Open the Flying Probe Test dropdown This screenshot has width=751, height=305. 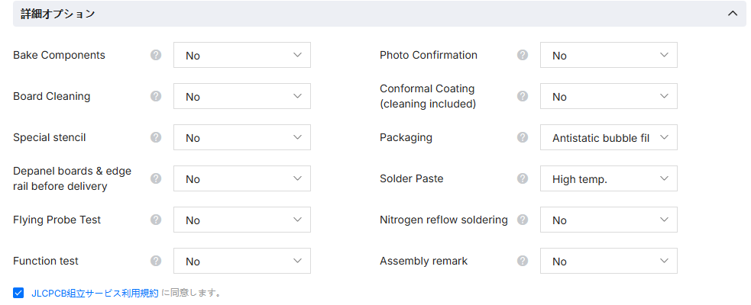click(242, 220)
